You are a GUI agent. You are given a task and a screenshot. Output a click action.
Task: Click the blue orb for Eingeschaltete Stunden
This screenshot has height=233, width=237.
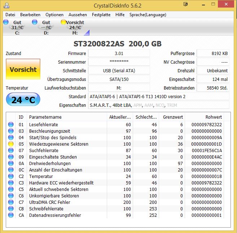pos(11,157)
